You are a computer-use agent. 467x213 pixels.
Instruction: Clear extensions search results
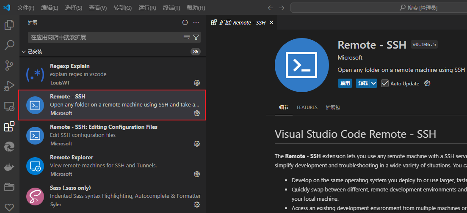186,37
